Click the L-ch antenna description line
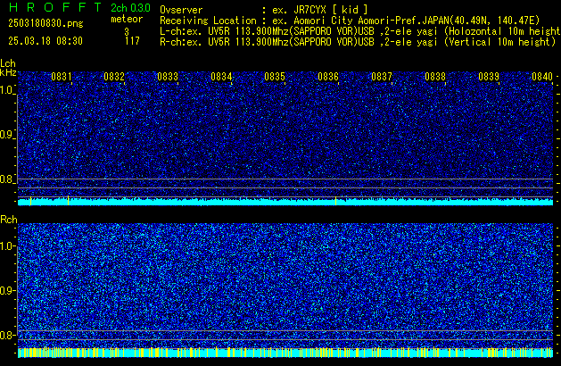561x366 pixels. click(360, 31)
